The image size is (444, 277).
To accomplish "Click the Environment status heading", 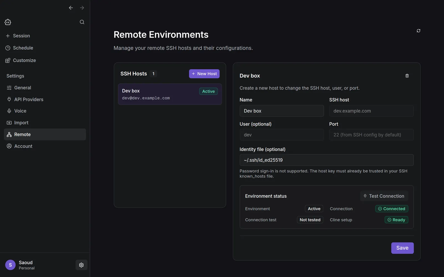I will point(266,196).
